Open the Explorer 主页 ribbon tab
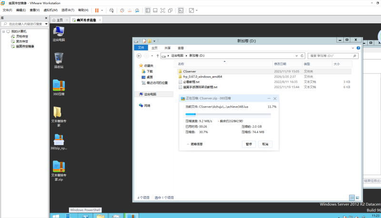The image size is (381, 218). pyautogui.click(x=154, y=48)
